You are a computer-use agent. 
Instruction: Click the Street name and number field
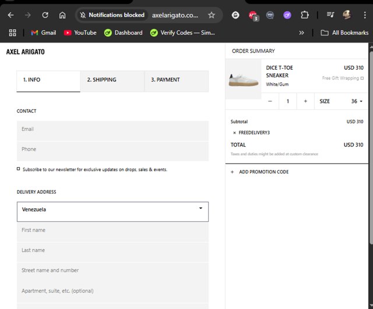click(x=112, y=272)
